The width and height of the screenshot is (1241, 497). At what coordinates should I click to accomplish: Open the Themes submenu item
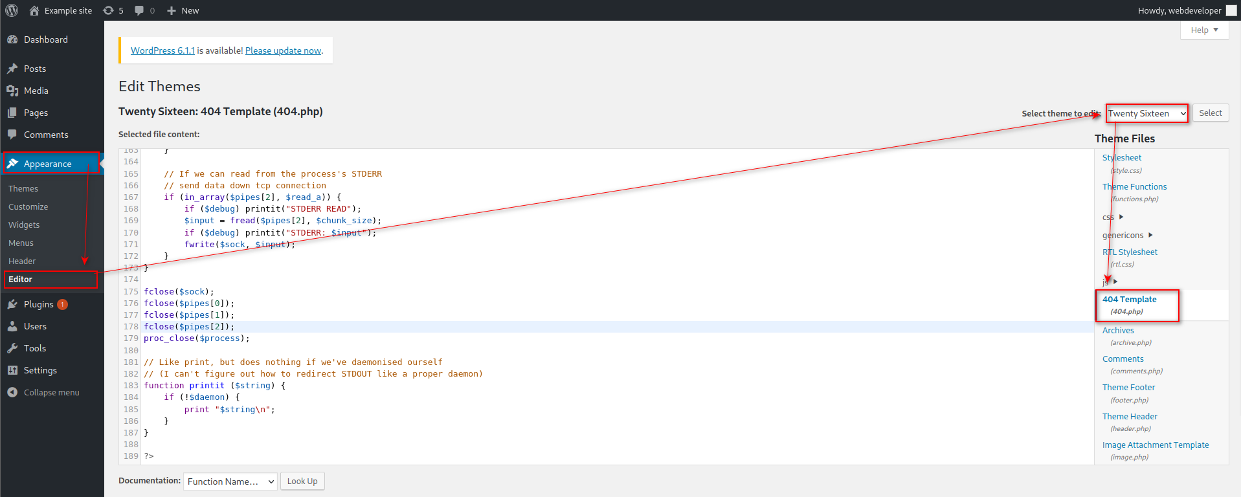coord(23,188)
